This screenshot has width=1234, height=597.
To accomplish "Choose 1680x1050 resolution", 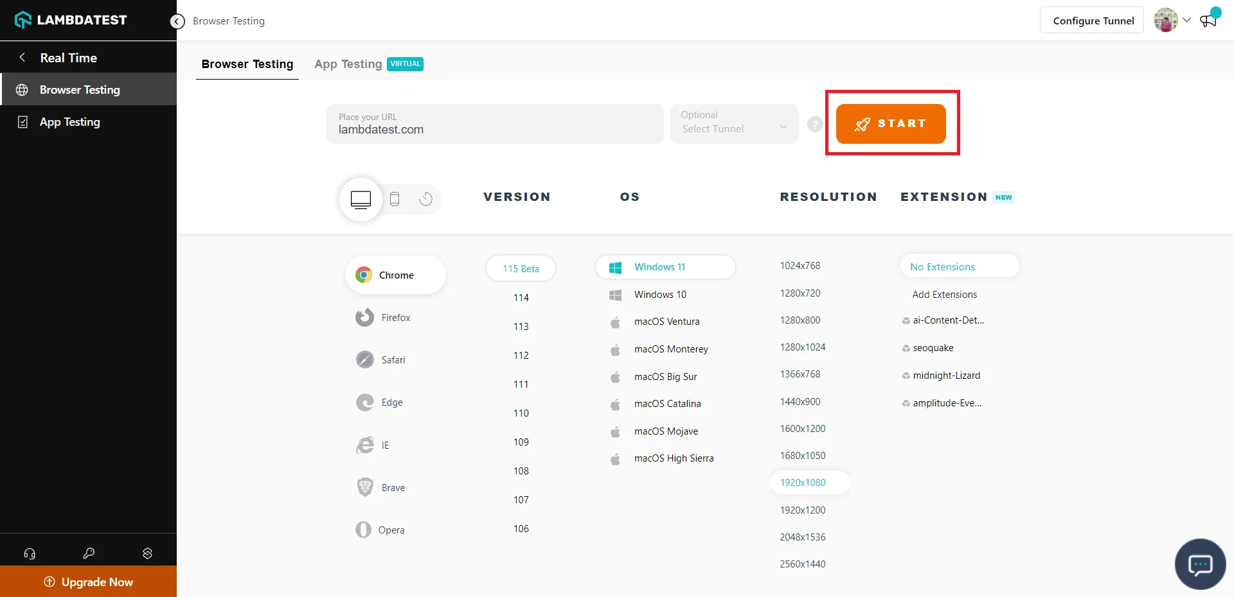I will (x=803, y=455).
